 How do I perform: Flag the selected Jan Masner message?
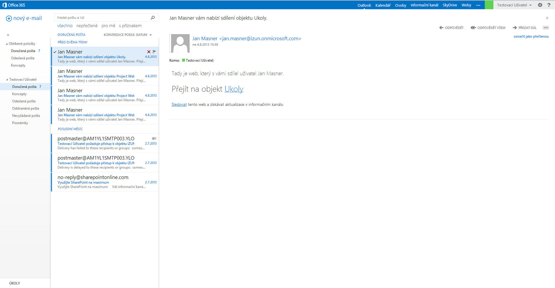pyautogui.click(x=154, y=52)
